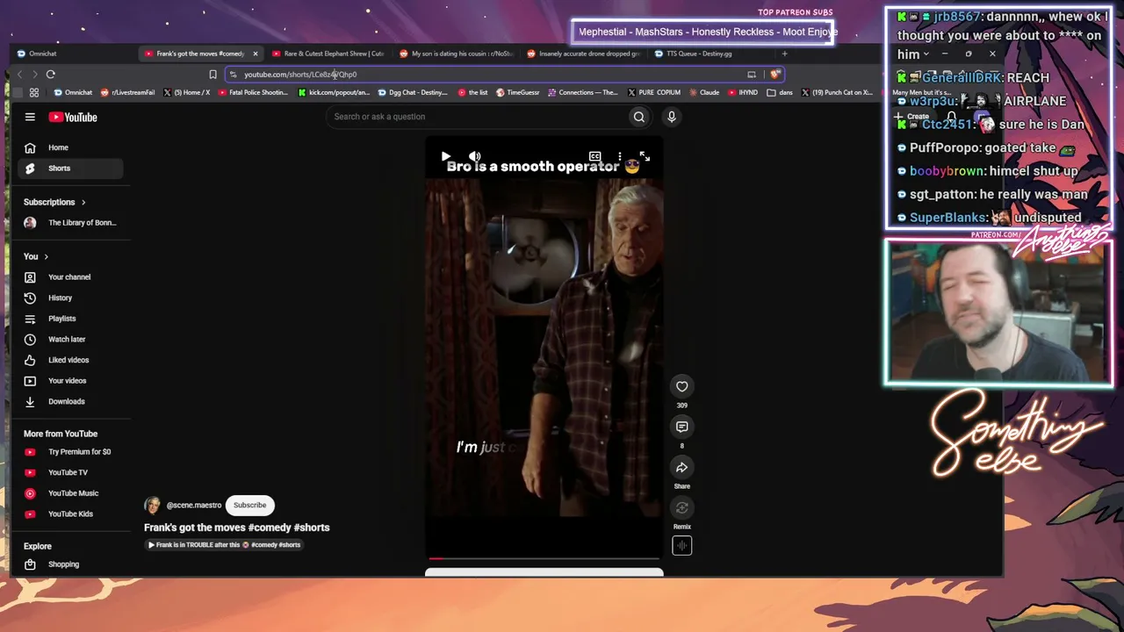This screenshot has height=632, width=1124.
Task: Open the @scene.maestro channel handle
Action: tap(193, 505)
